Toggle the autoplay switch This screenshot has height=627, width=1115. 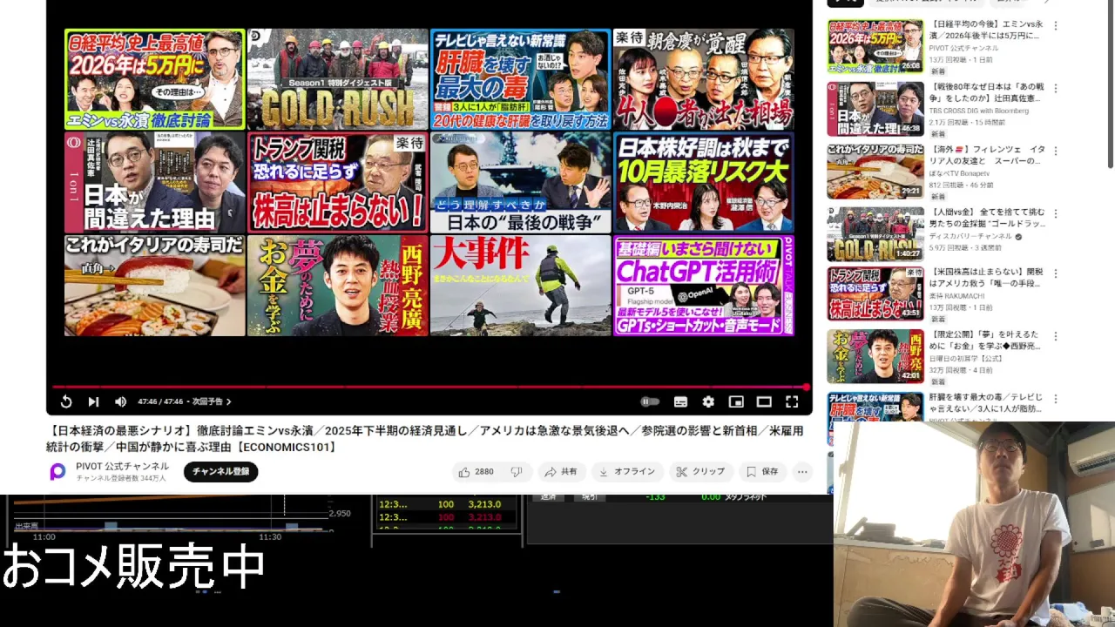click(x=650, y=401)
